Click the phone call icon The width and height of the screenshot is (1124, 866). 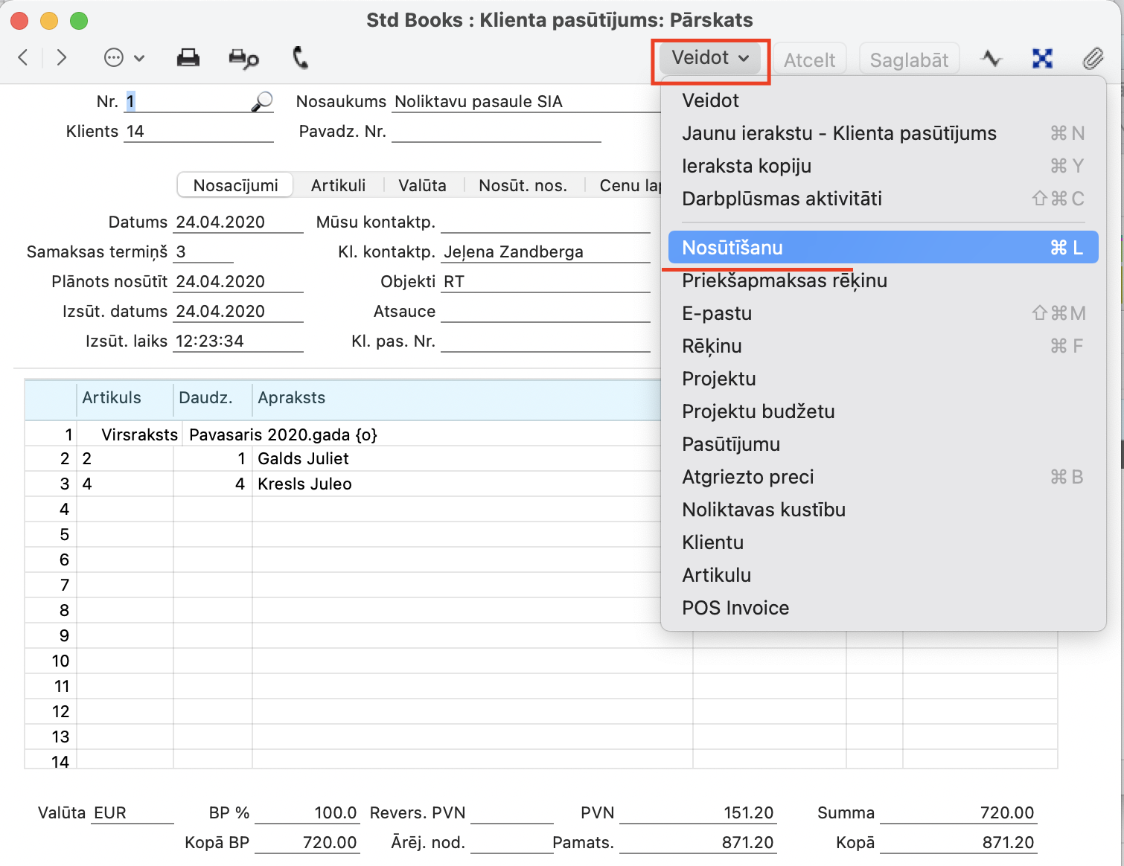point(300,58)
